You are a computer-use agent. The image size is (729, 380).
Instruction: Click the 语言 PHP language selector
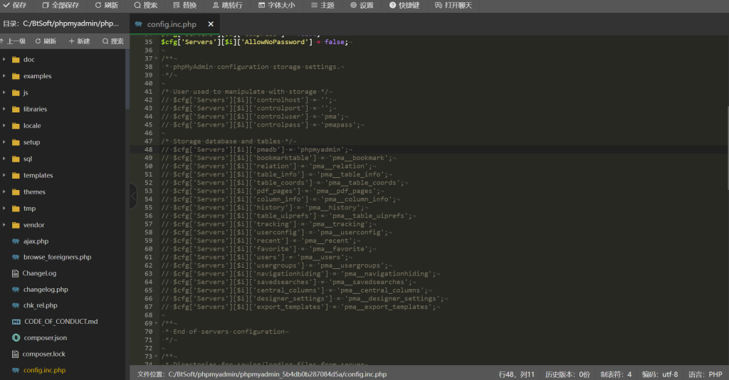click(x=705, y=374)
